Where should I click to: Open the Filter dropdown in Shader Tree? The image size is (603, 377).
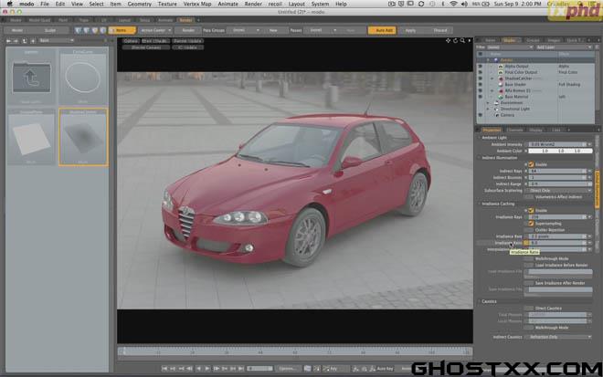[510, 47]
